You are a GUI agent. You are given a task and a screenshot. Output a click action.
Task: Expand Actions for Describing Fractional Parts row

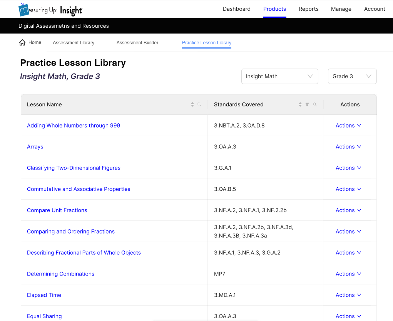click(x=348, y=253)
